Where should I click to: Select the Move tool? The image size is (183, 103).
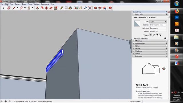(x=46, y=8)
